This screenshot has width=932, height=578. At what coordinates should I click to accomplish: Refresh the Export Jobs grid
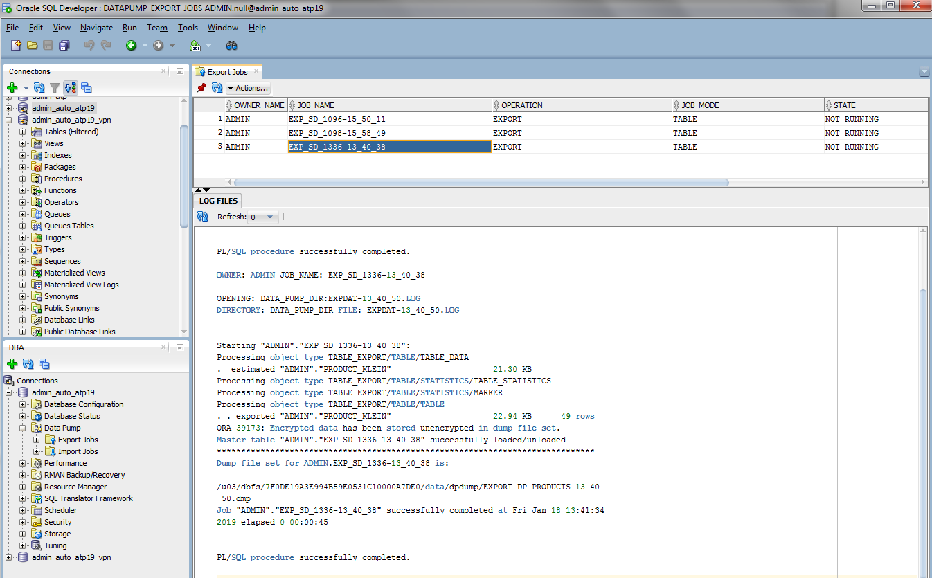[217, 88]
